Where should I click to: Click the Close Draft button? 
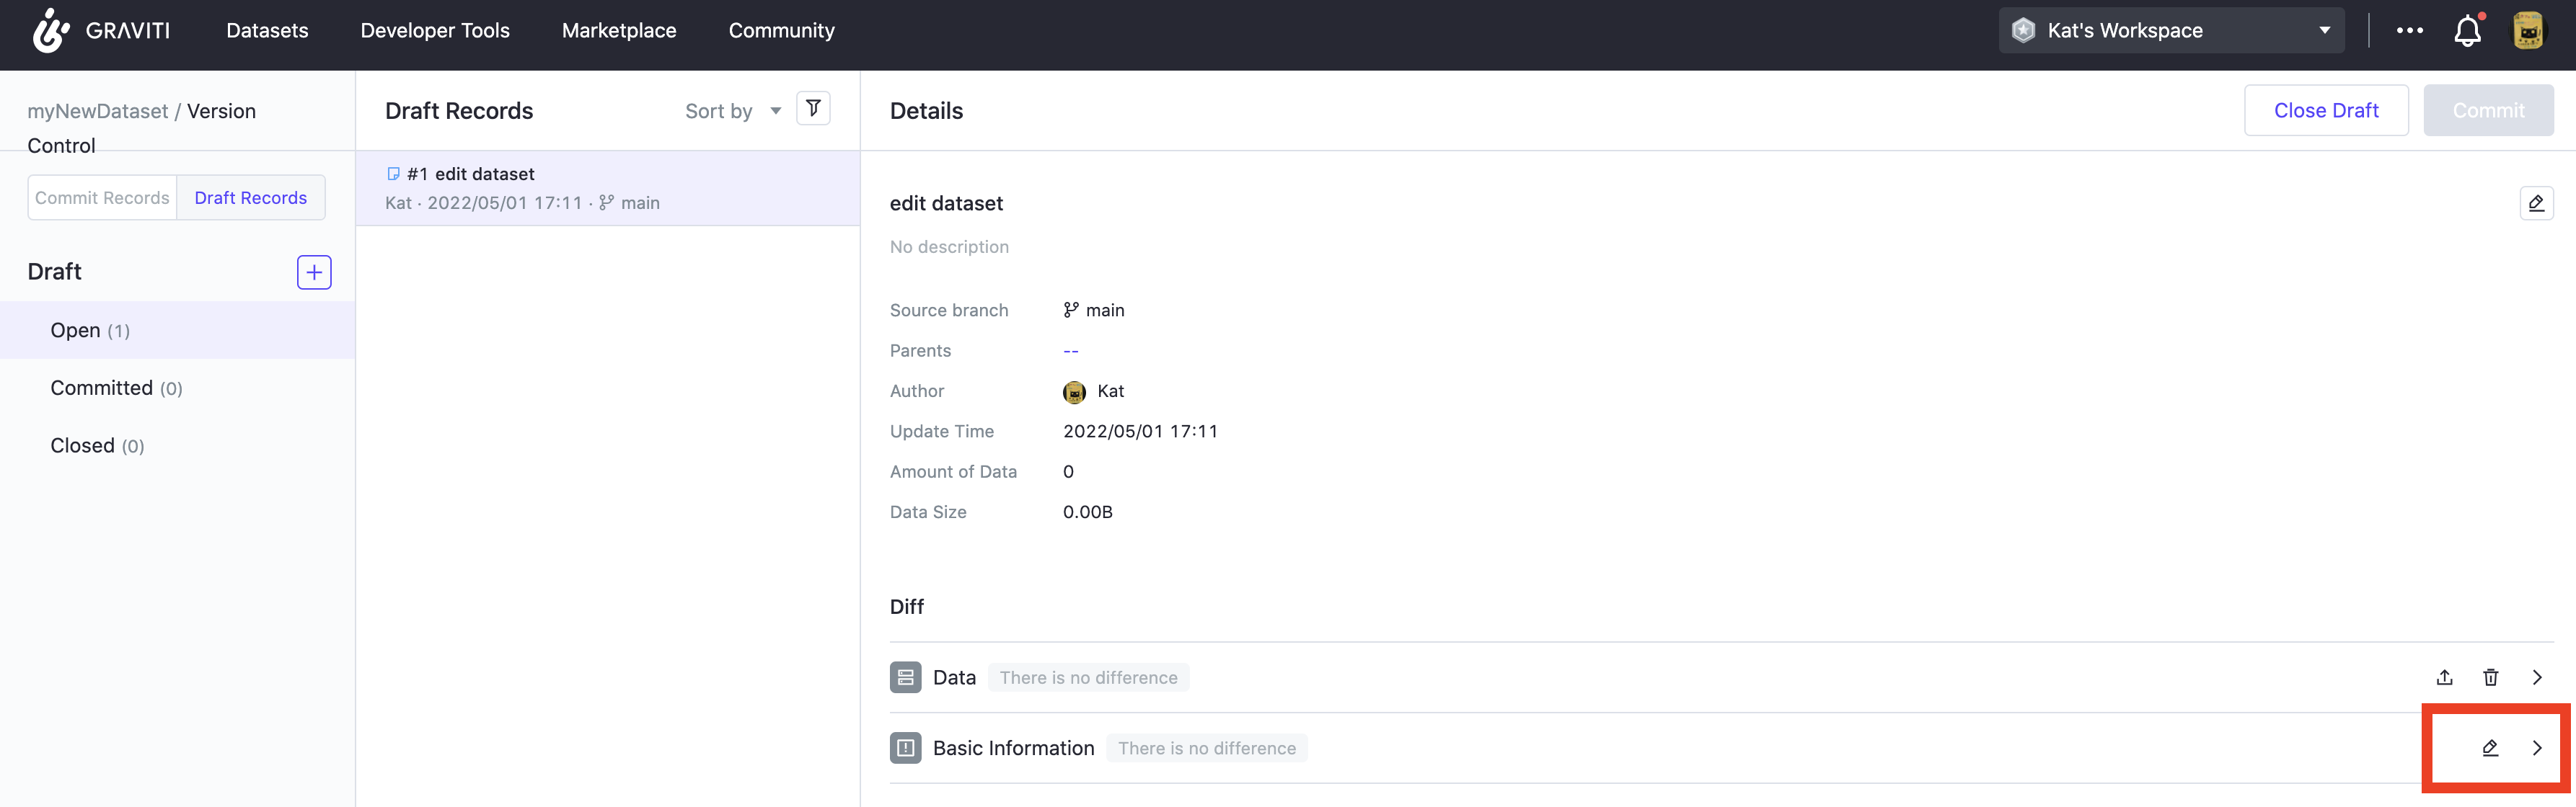pos(2326,111)
